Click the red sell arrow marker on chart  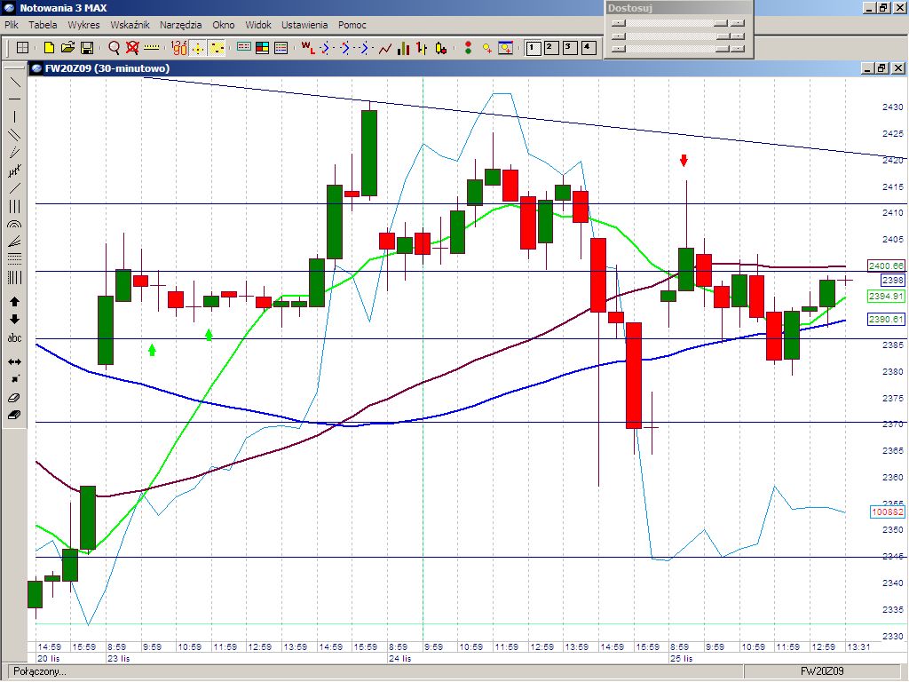click(x=684, y=161)
